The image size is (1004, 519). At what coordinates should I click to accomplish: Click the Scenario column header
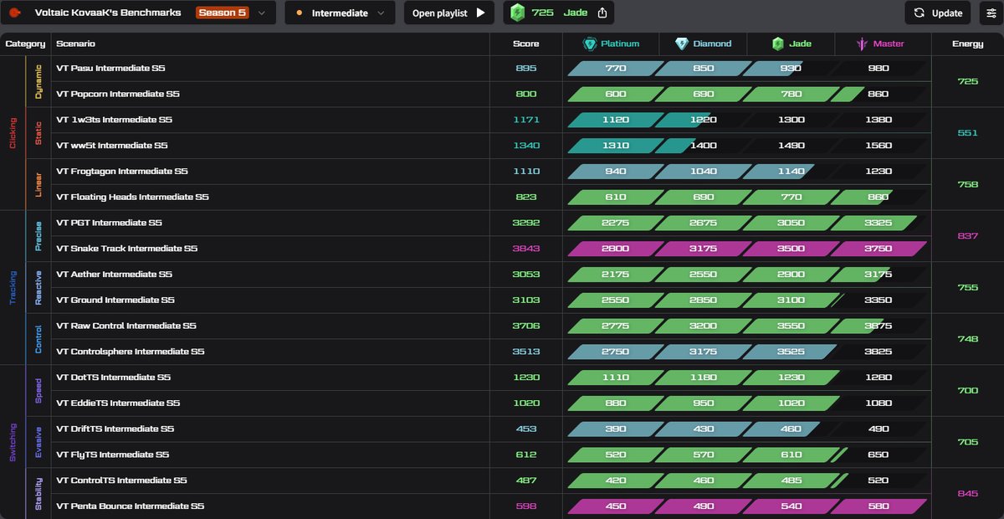tap(75, 44)
